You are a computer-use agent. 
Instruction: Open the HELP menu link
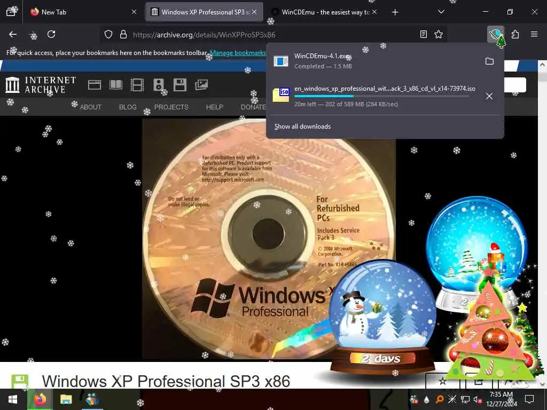pyautogui.click(x=215, y=107)
